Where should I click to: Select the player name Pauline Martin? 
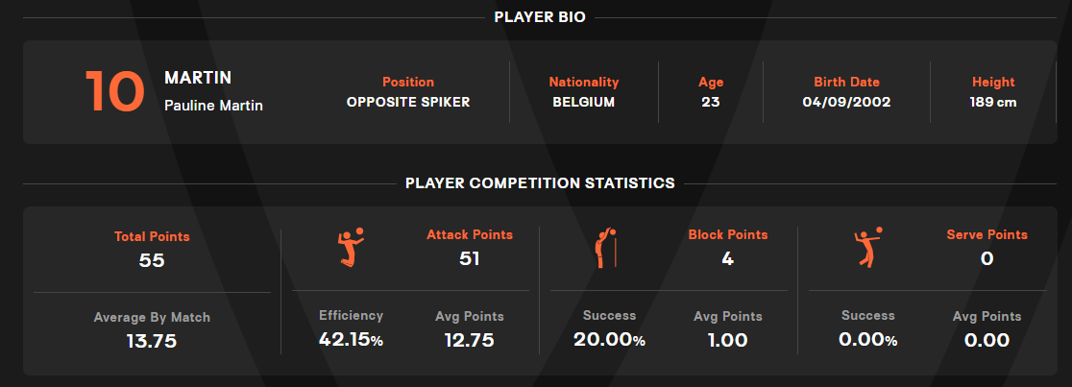point(213,106)
